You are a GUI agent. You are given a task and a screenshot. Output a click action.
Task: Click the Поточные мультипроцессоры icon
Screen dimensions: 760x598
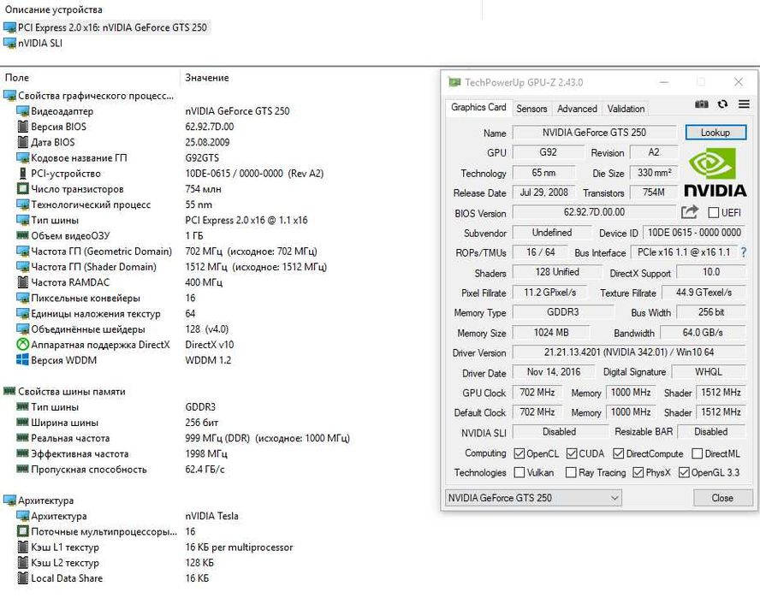pyautogui.click(x=22, y=531)
